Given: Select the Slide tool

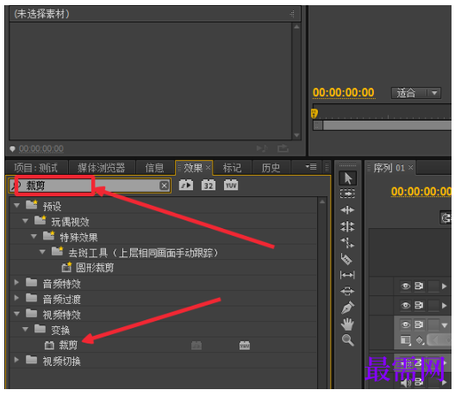Looking at the screenshot, I should 347,291.
